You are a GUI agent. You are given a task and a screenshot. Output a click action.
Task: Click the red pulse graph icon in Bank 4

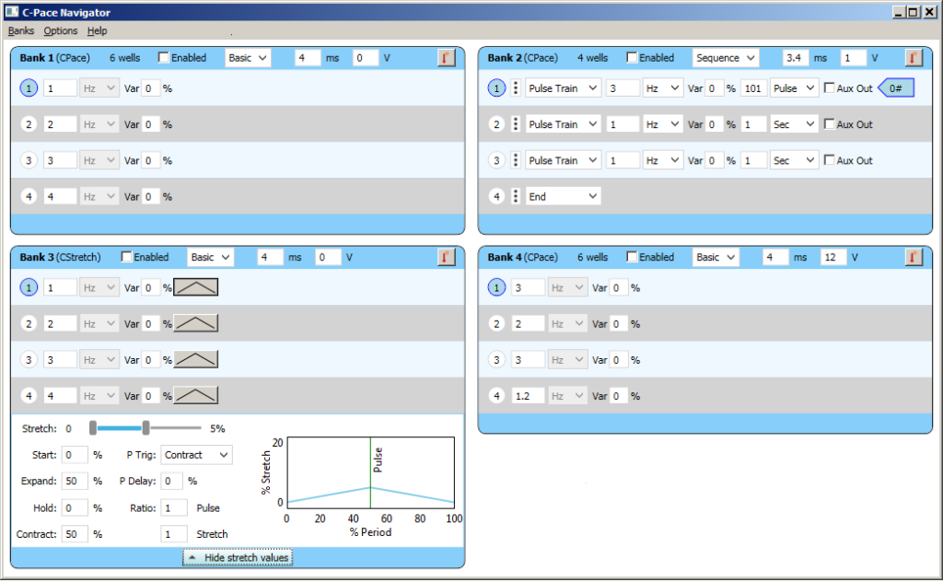tap(914, 257)
